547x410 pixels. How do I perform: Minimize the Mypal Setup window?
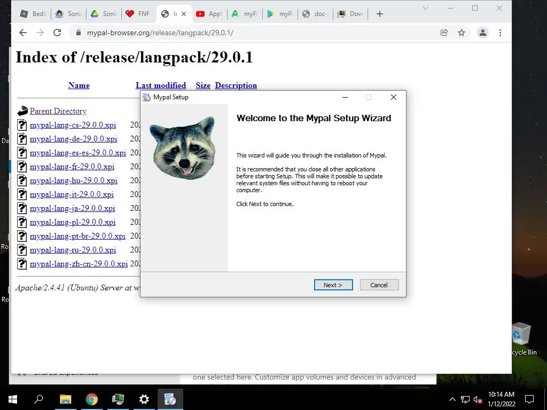pos(345,97)
